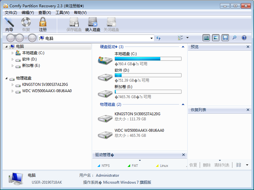Click the Linux legend entry
254x190 pixels.
click(x=162, y=166)
